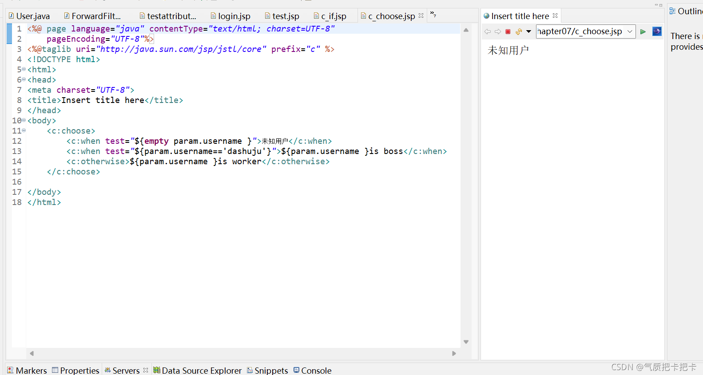703x375 pixels.
Task: Click the closing </body> tag
Action: point(44,192)
